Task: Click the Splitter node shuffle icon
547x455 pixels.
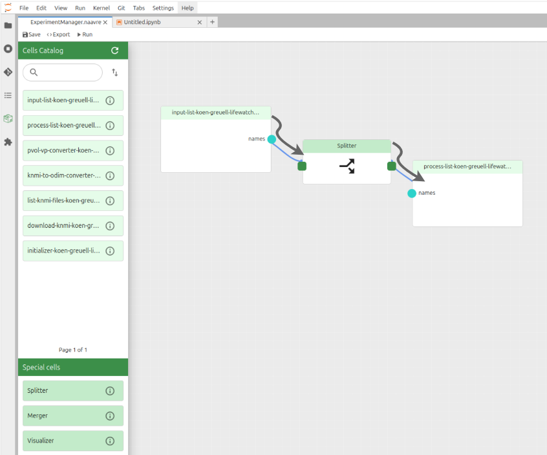Action: (x=347, y=166)
